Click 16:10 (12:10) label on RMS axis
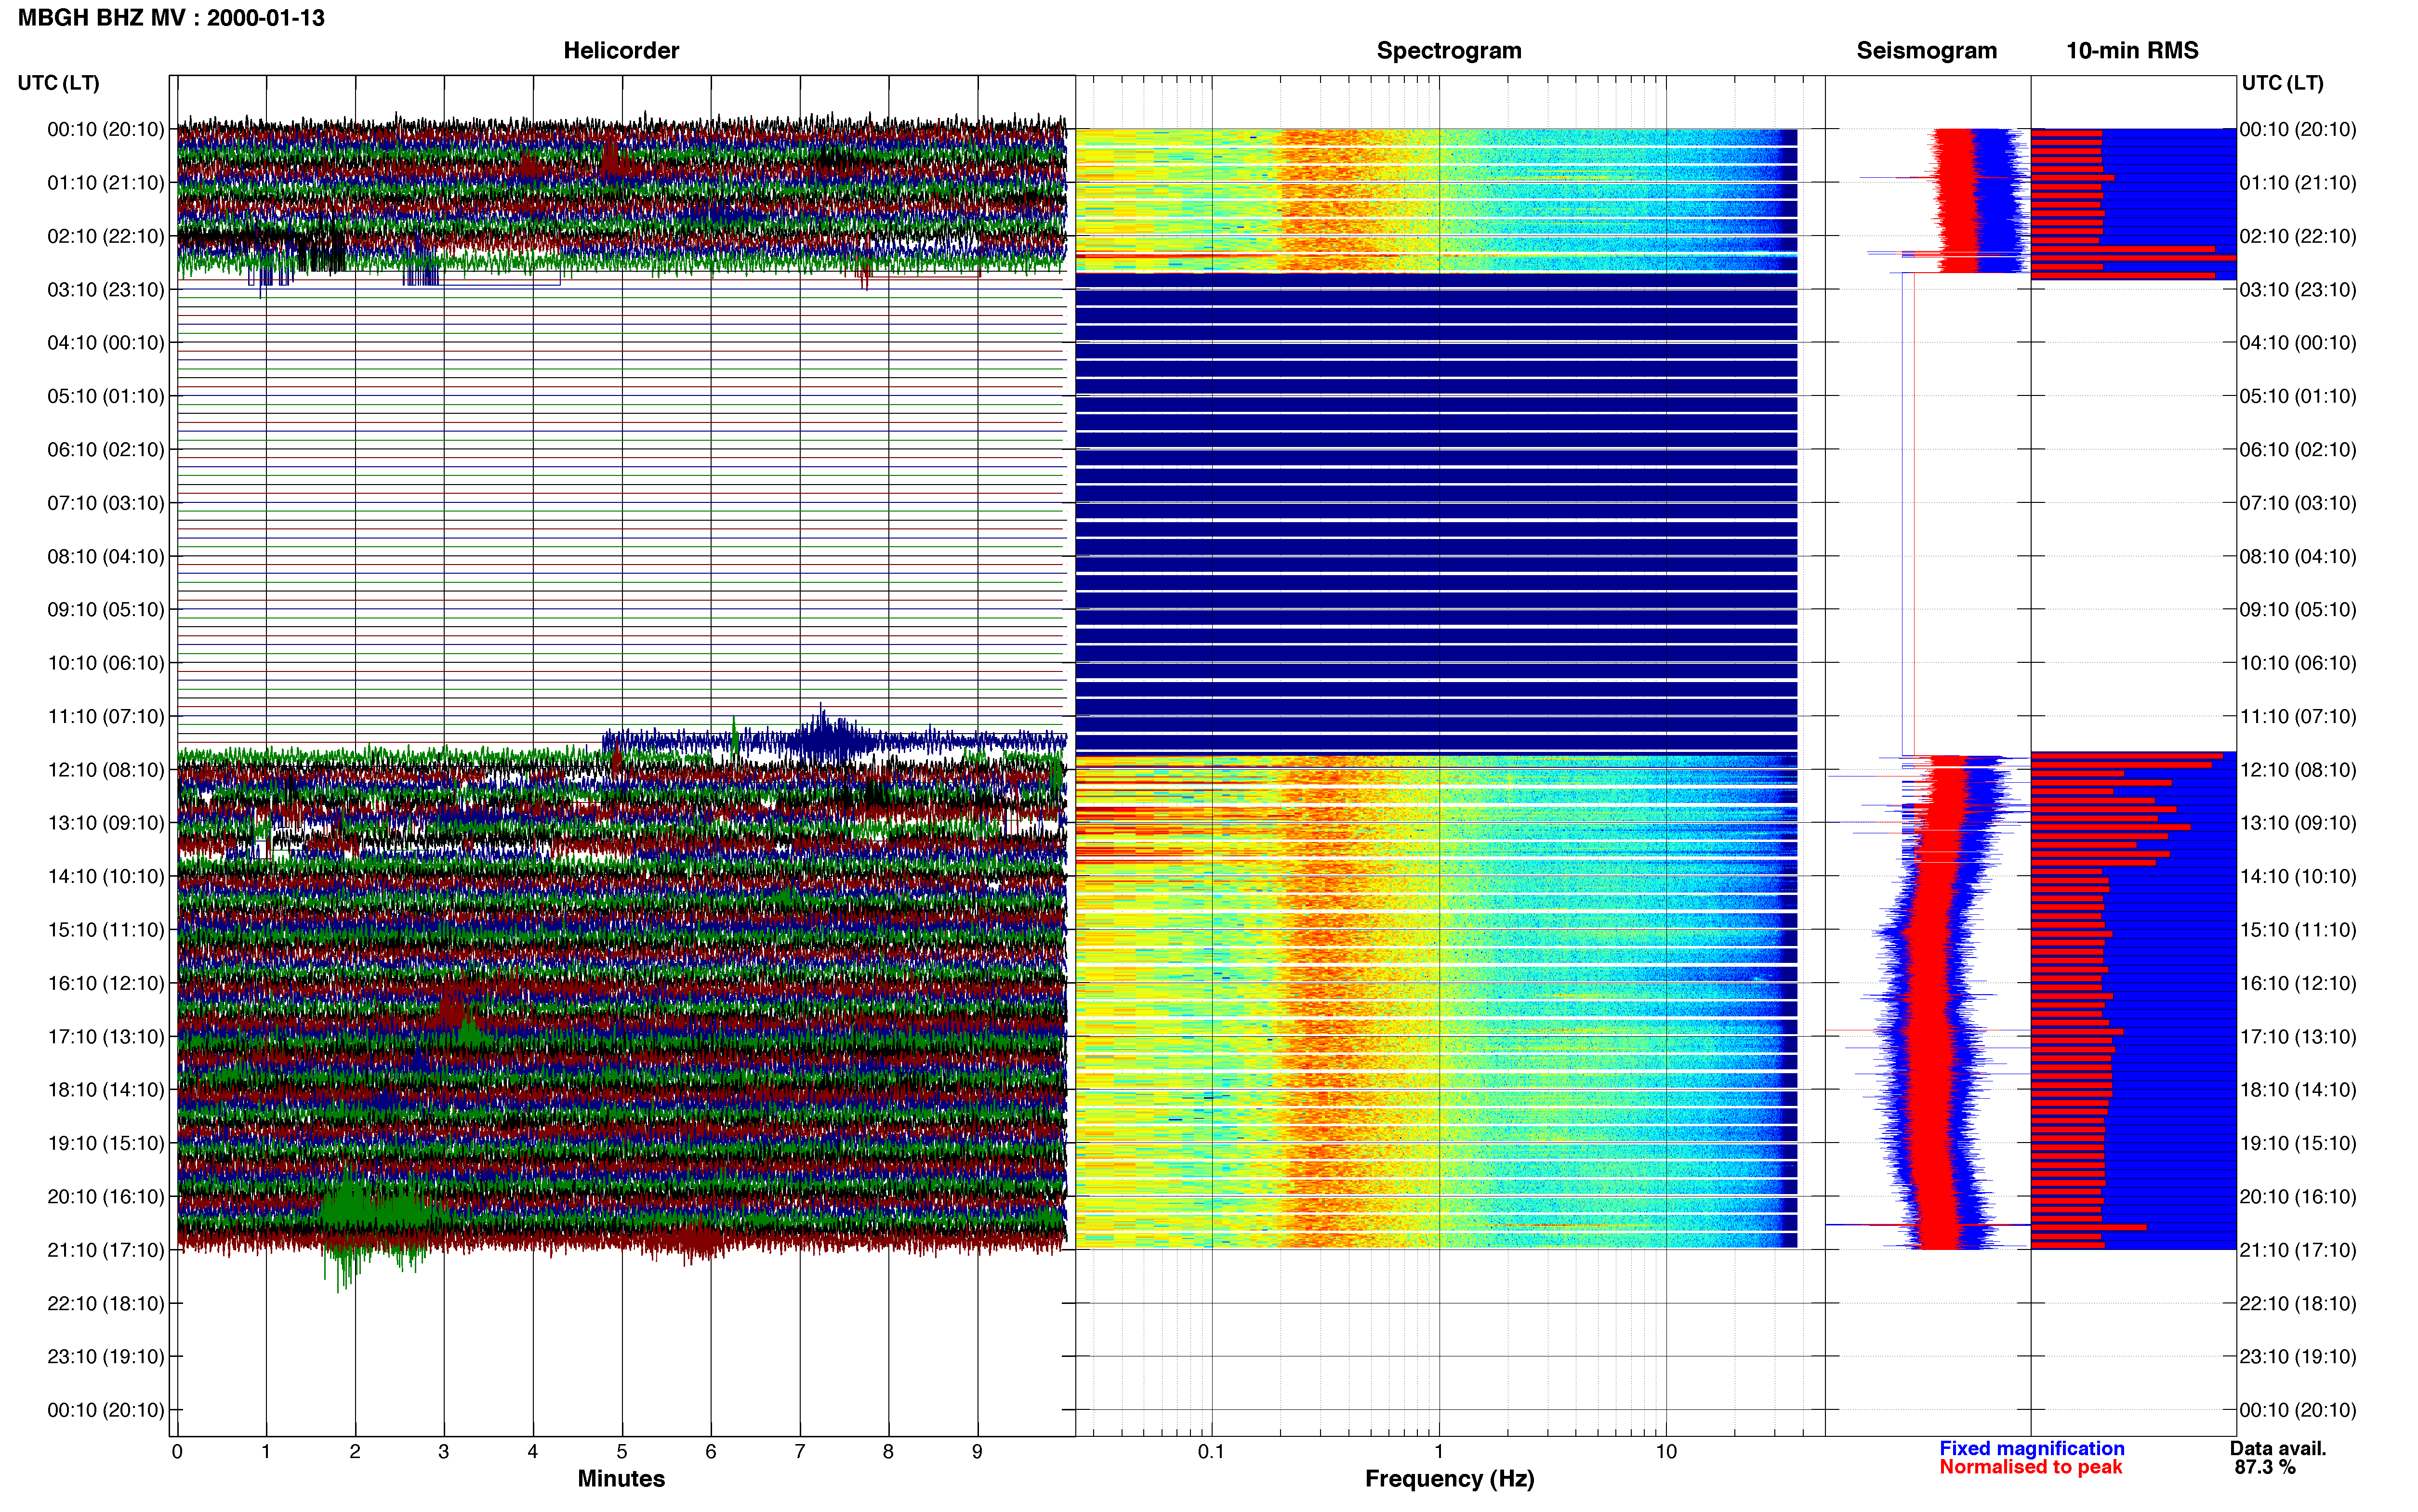 (x=2298, y=983)
